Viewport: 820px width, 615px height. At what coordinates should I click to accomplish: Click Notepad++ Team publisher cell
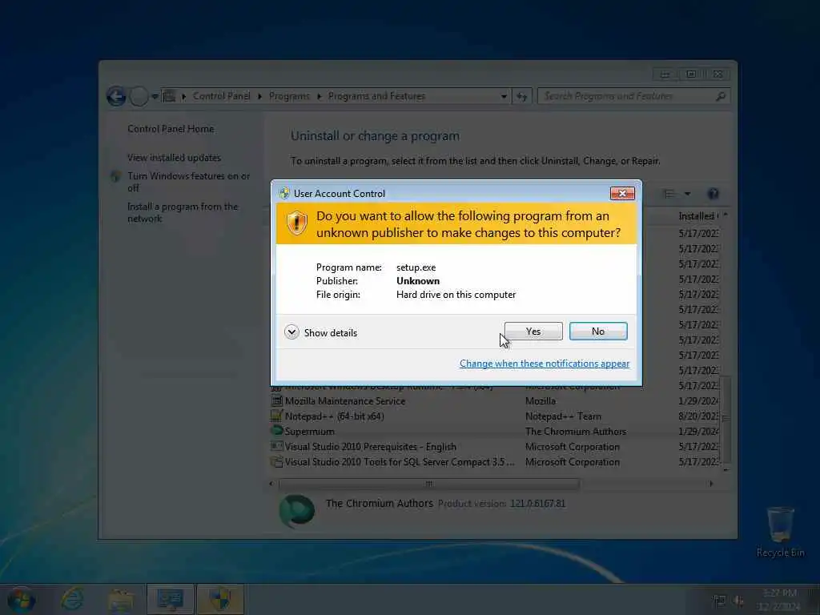tap(563, 416)
